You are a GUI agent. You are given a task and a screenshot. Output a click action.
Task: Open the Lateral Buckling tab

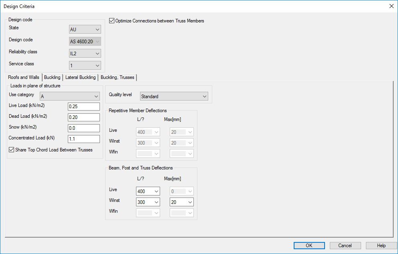coord(80,77)
